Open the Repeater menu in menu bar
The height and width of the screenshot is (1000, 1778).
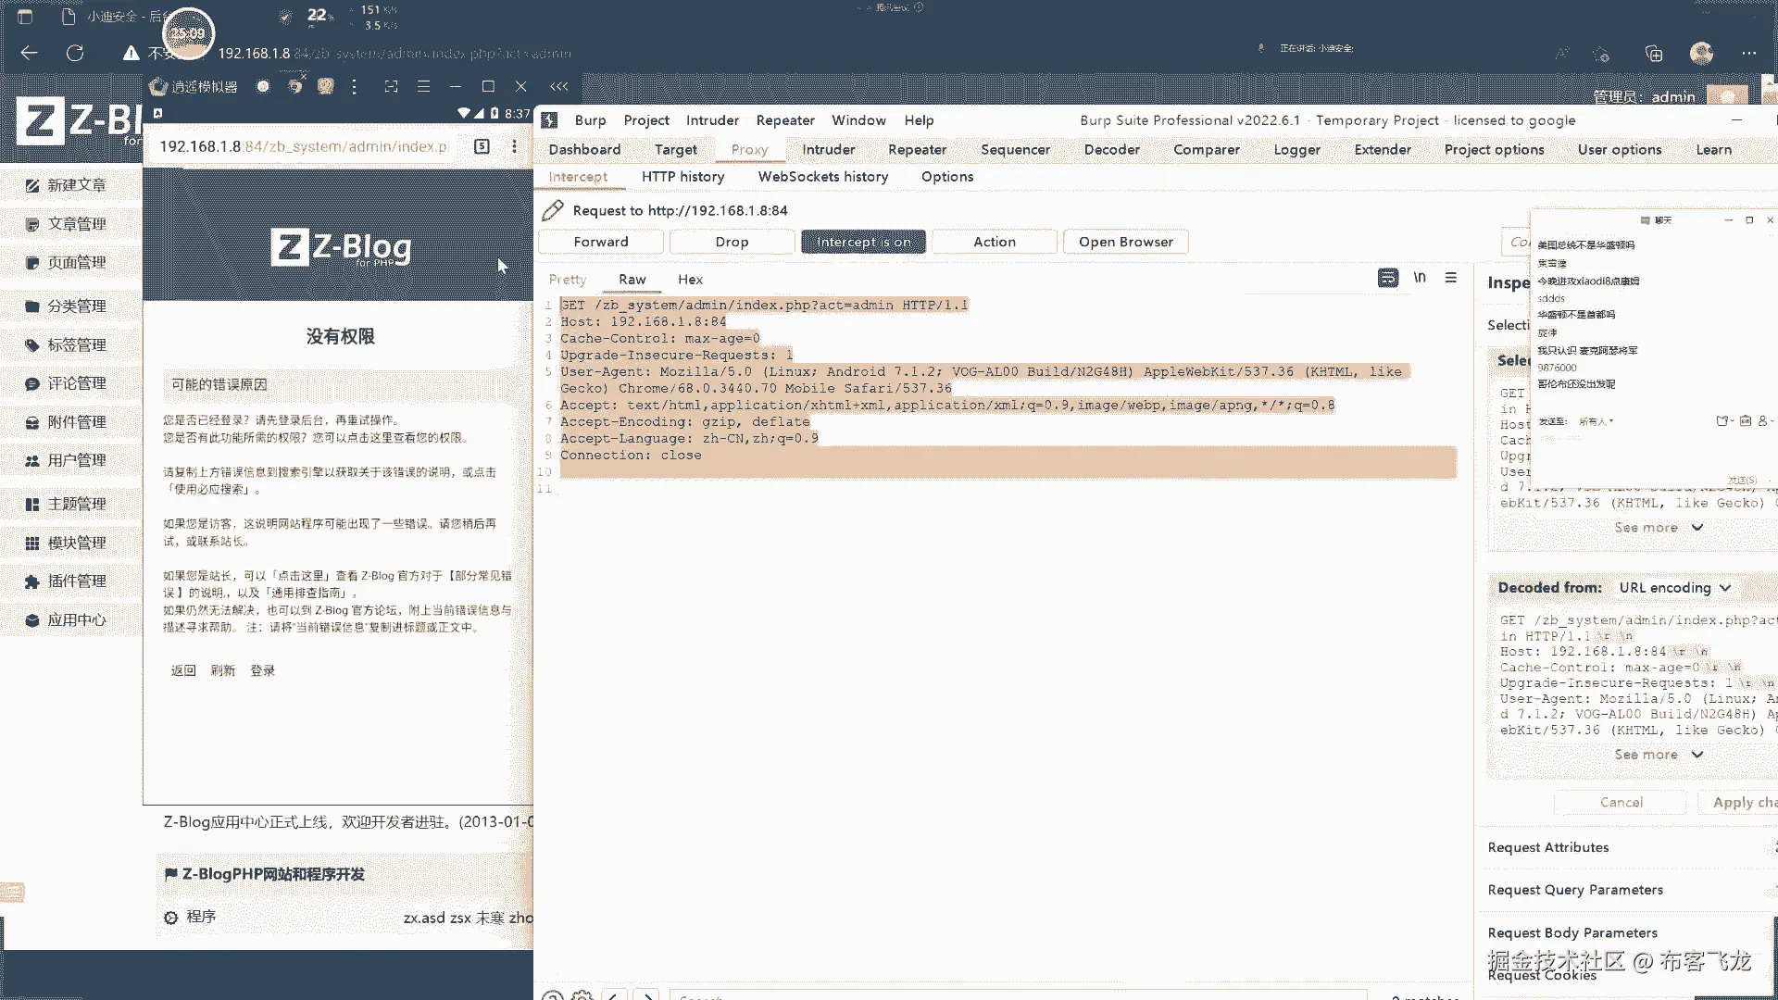(x=784, y=120)
